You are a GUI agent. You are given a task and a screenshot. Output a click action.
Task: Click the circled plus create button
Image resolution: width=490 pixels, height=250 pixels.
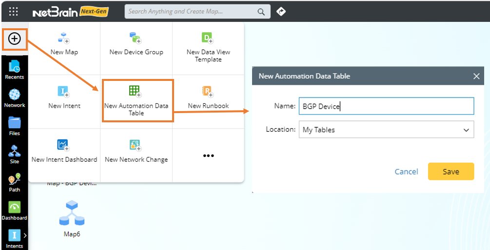[x=15, y=39]
